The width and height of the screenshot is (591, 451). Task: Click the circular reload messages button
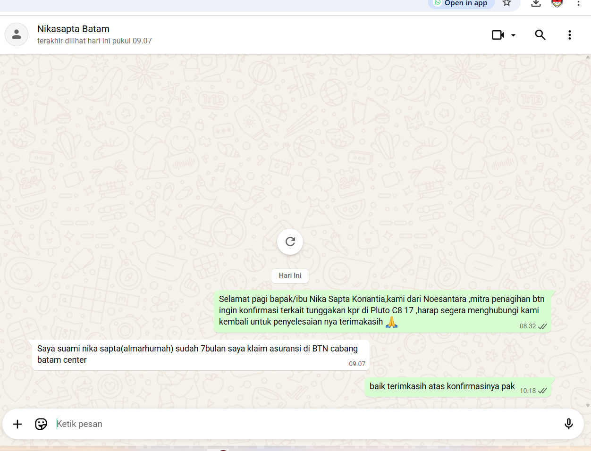290,242
